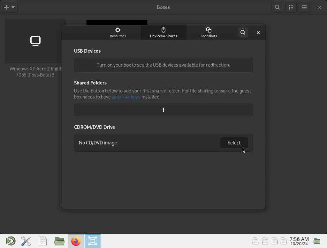This screenshot has height=248, width=327.
Task: Click the CDROM/DVD Drive heading
Action: (x=95, y=127)
